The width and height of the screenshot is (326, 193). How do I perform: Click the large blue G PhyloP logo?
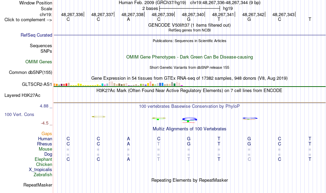point(189,119)
